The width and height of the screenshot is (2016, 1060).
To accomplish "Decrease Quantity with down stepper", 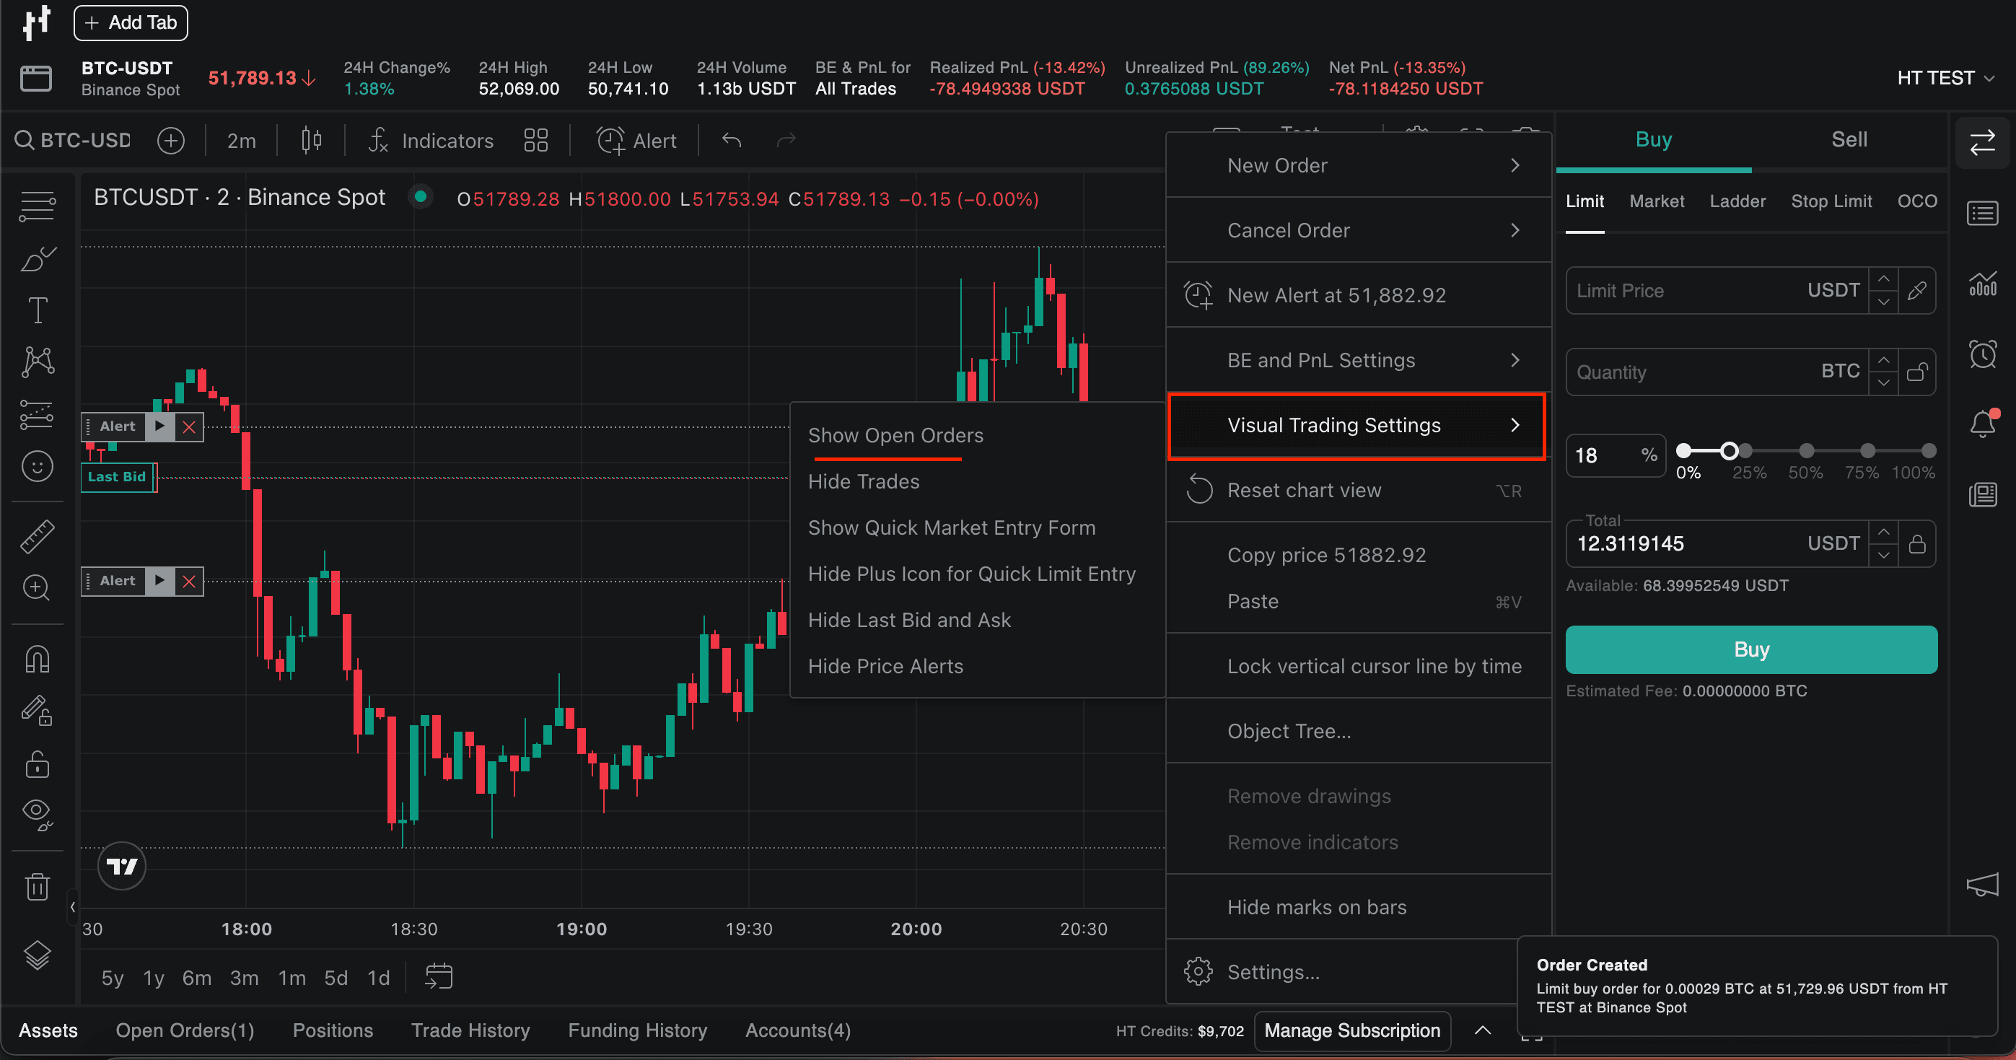I will click(x=1884, y=383).
